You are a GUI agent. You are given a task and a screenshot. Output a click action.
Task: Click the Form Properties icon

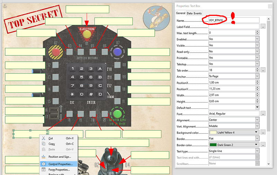43,170
